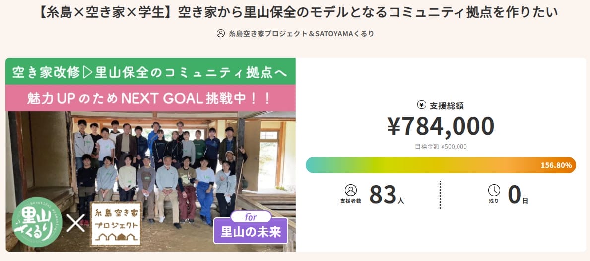Click the 156.80% percentage label
This screenshot has height=261, width=590.
556,165
